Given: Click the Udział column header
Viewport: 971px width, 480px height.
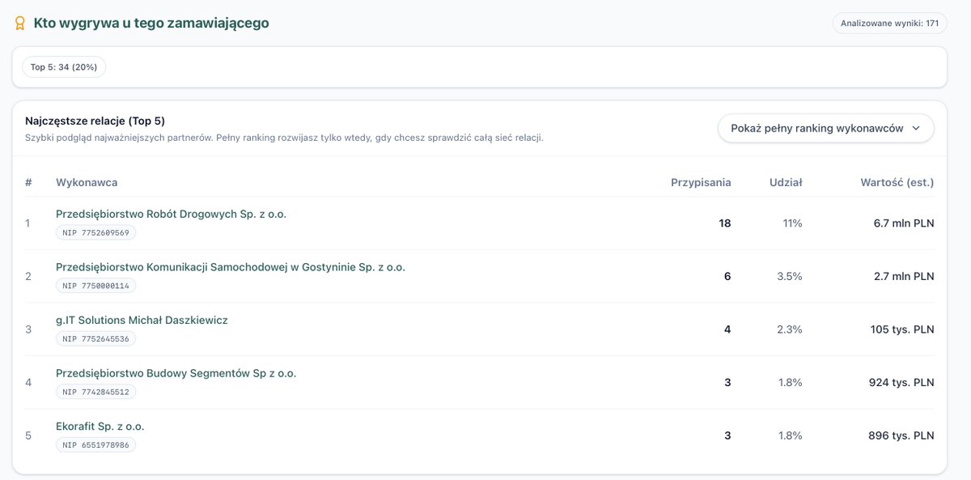Looking at the screenshot, I should (786, 182).
